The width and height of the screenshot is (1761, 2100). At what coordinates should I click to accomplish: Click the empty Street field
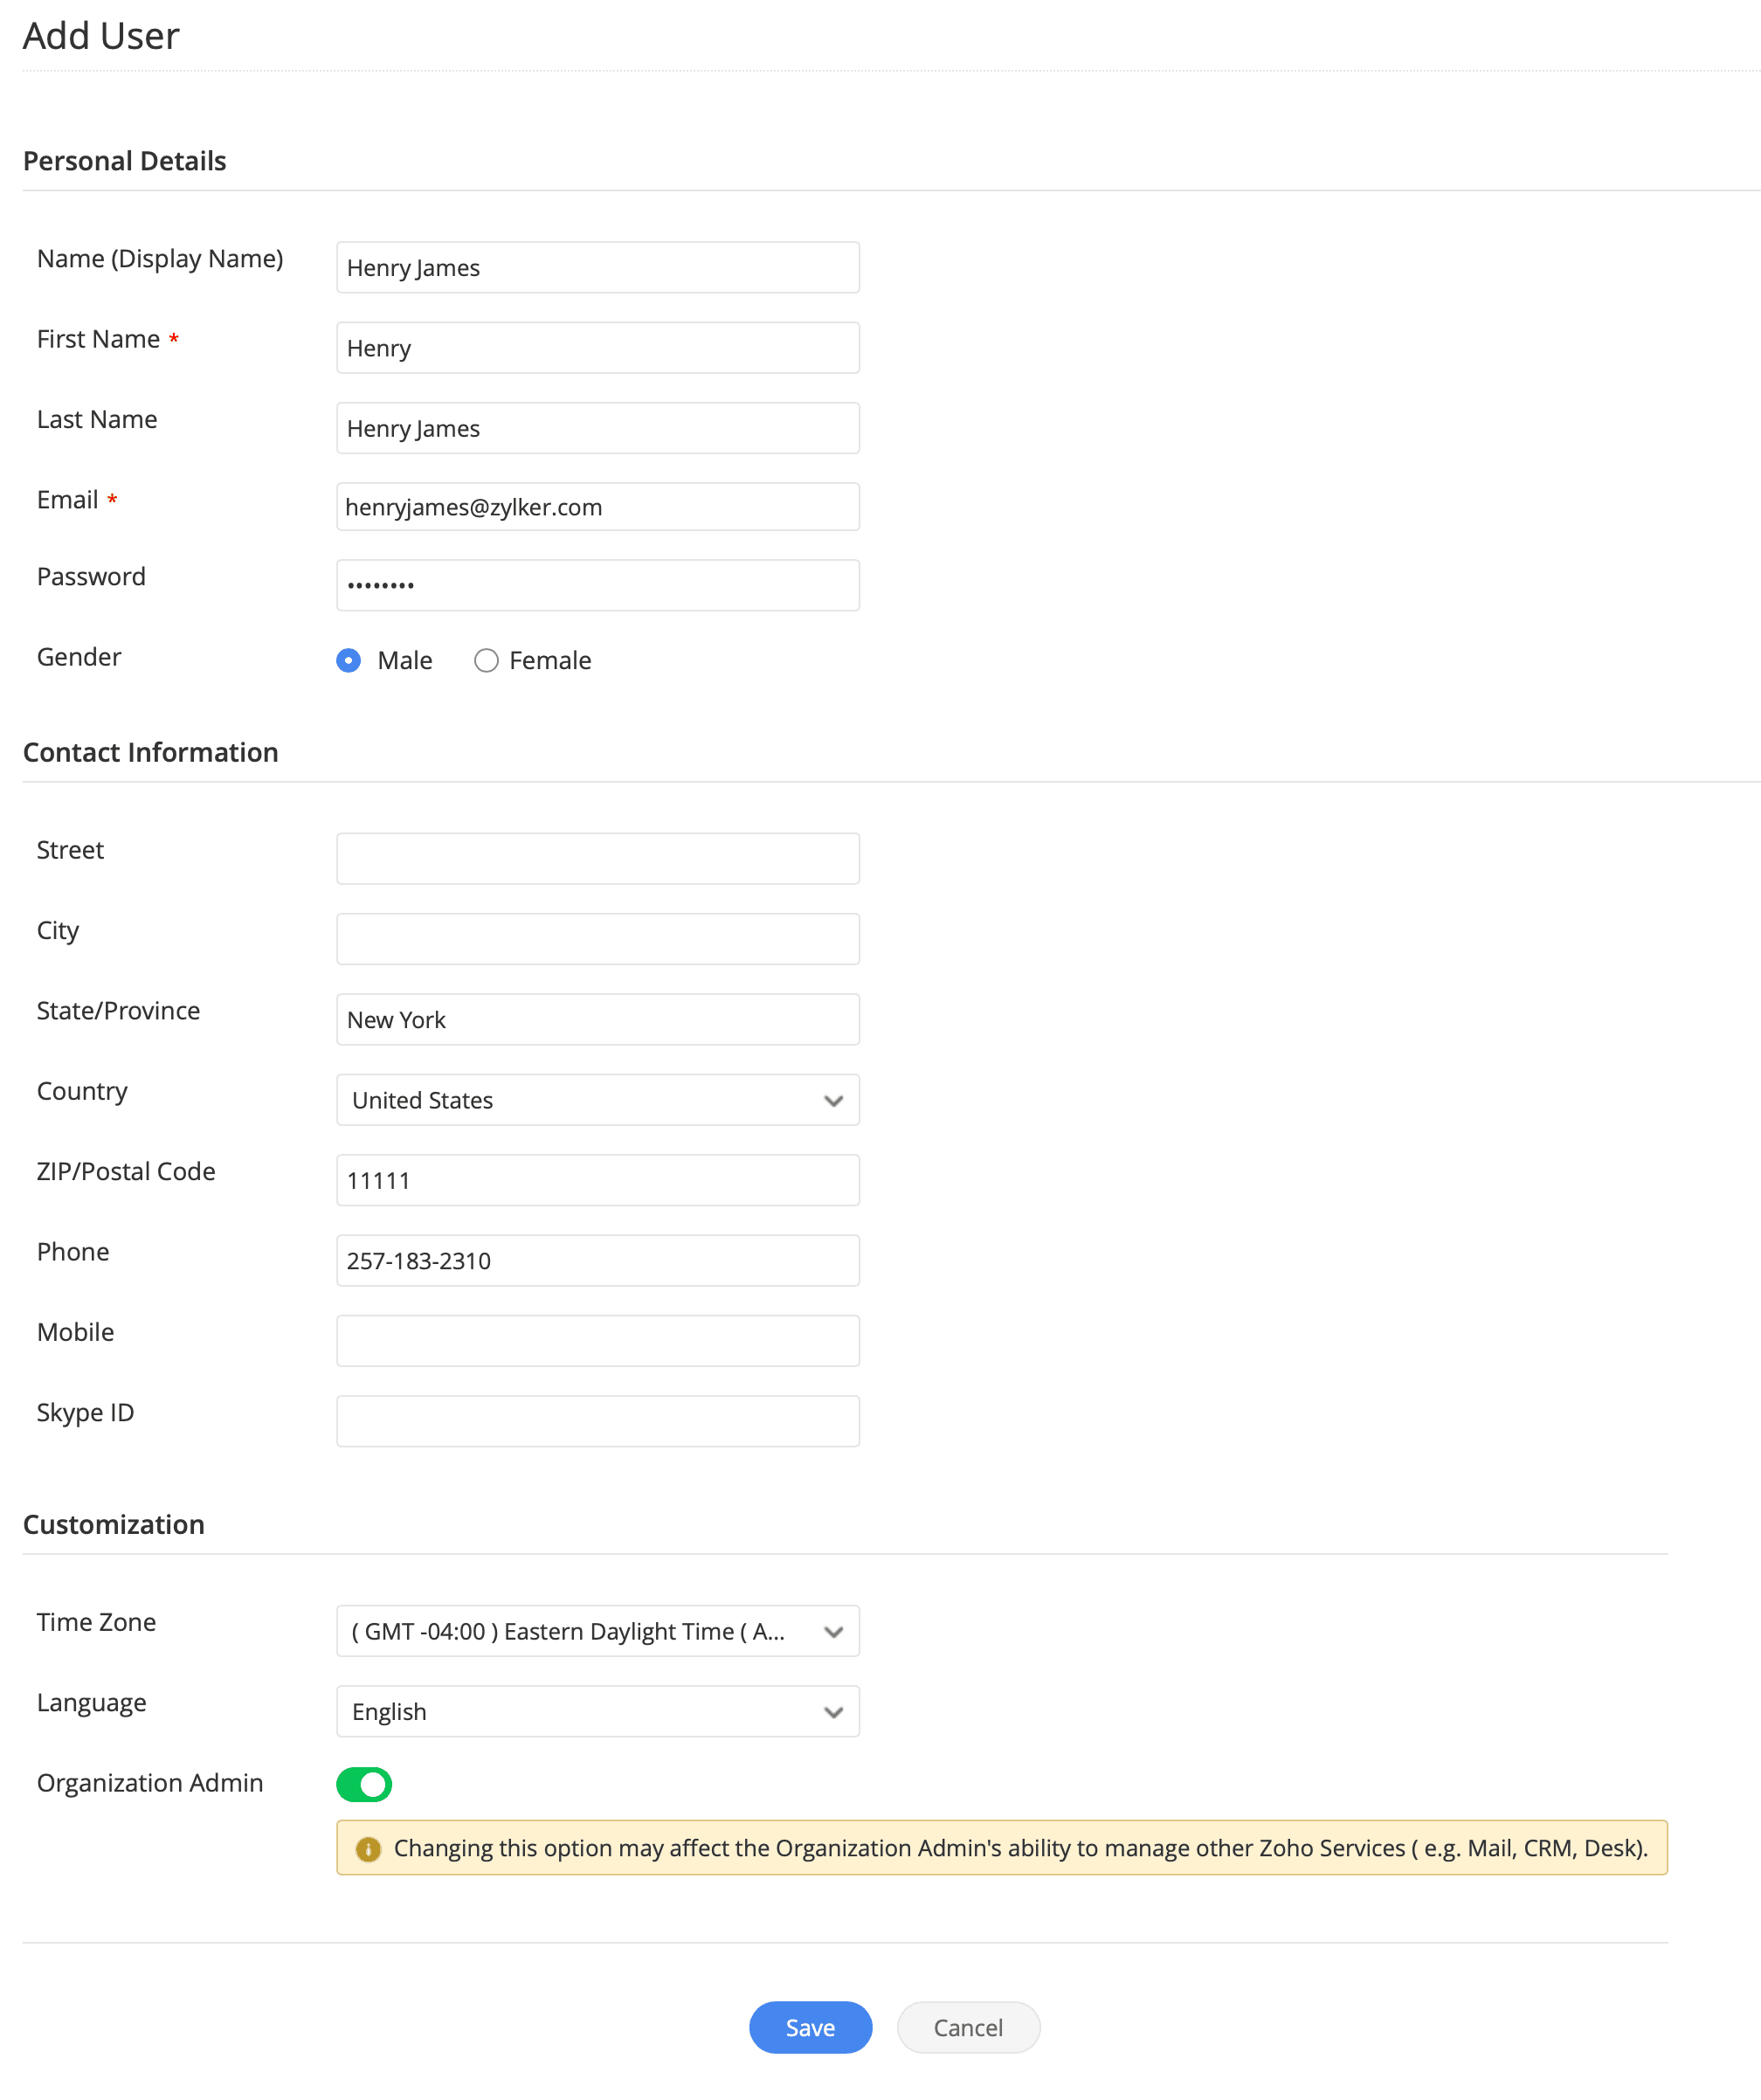coord(597,859)
